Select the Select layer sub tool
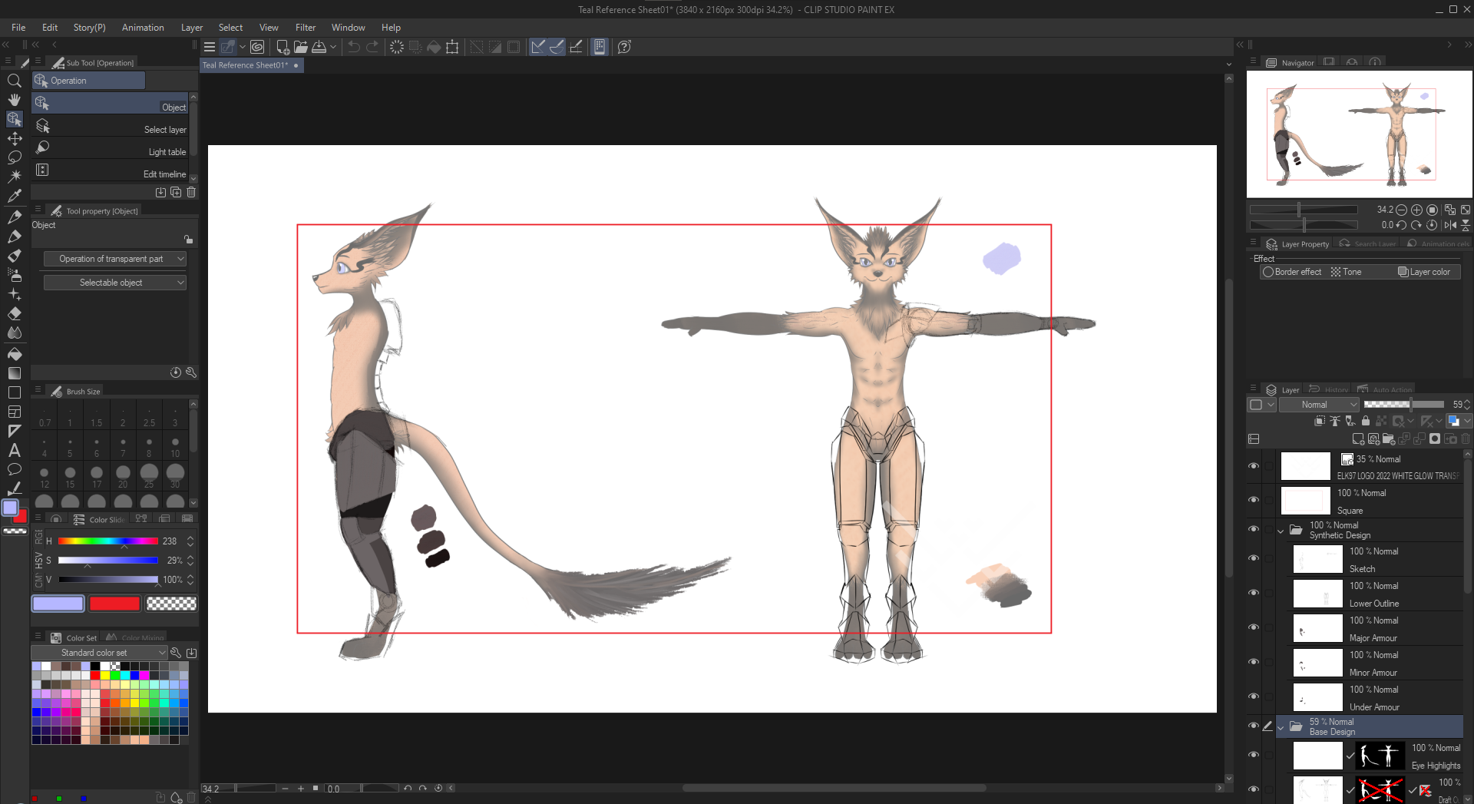The width and height of the screenshot is (1474, 804). 111,127
